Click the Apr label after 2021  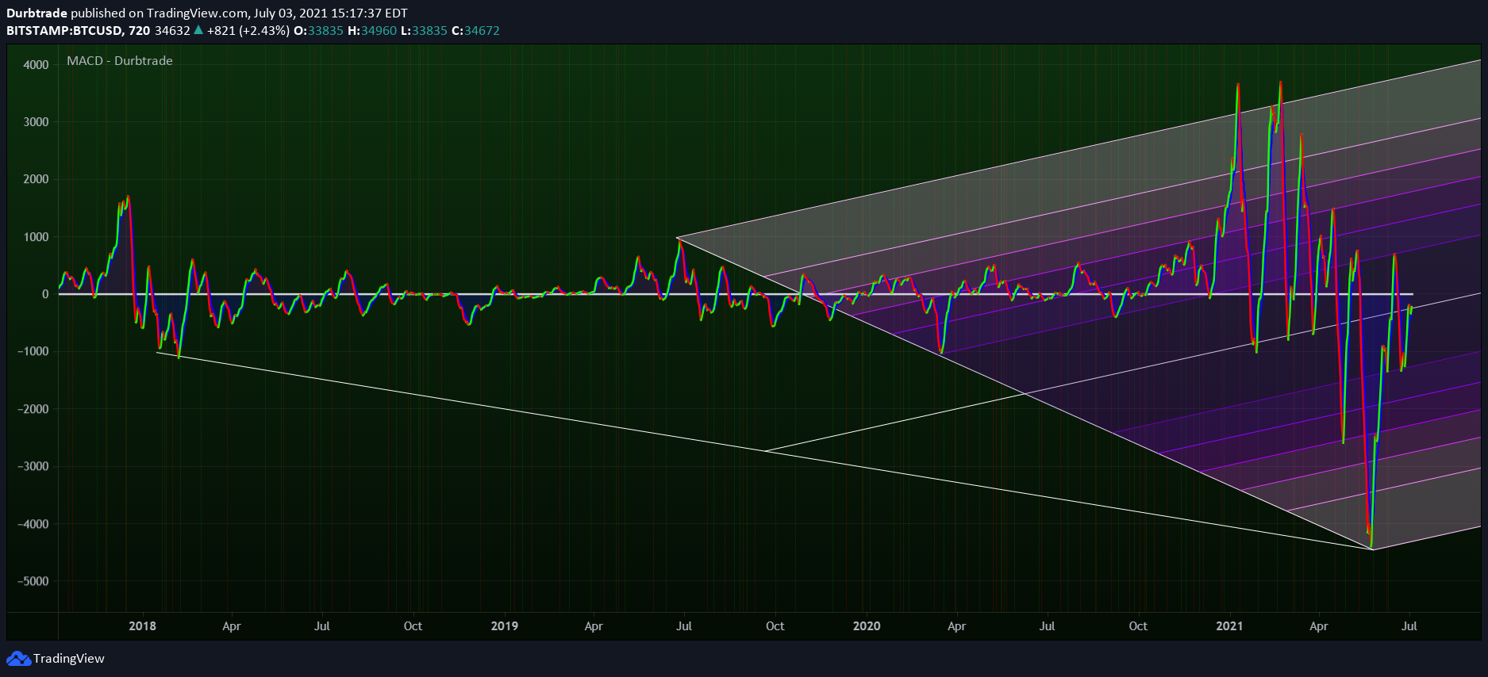(x=1319, y=626)
